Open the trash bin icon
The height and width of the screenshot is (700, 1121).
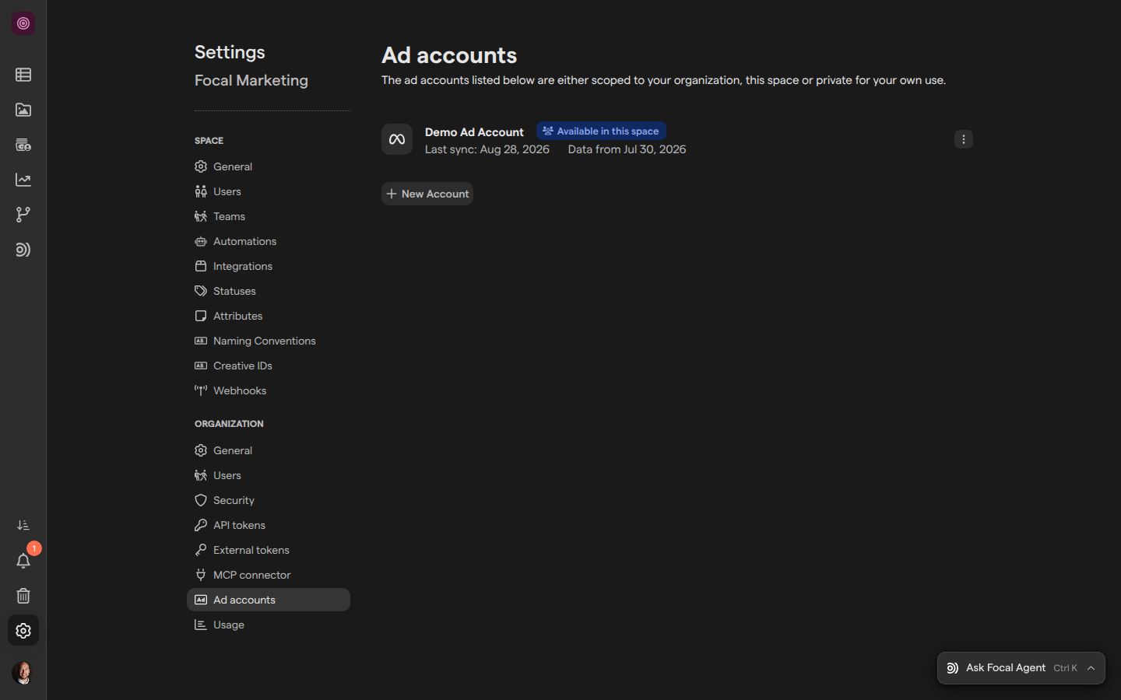point(23,596)
